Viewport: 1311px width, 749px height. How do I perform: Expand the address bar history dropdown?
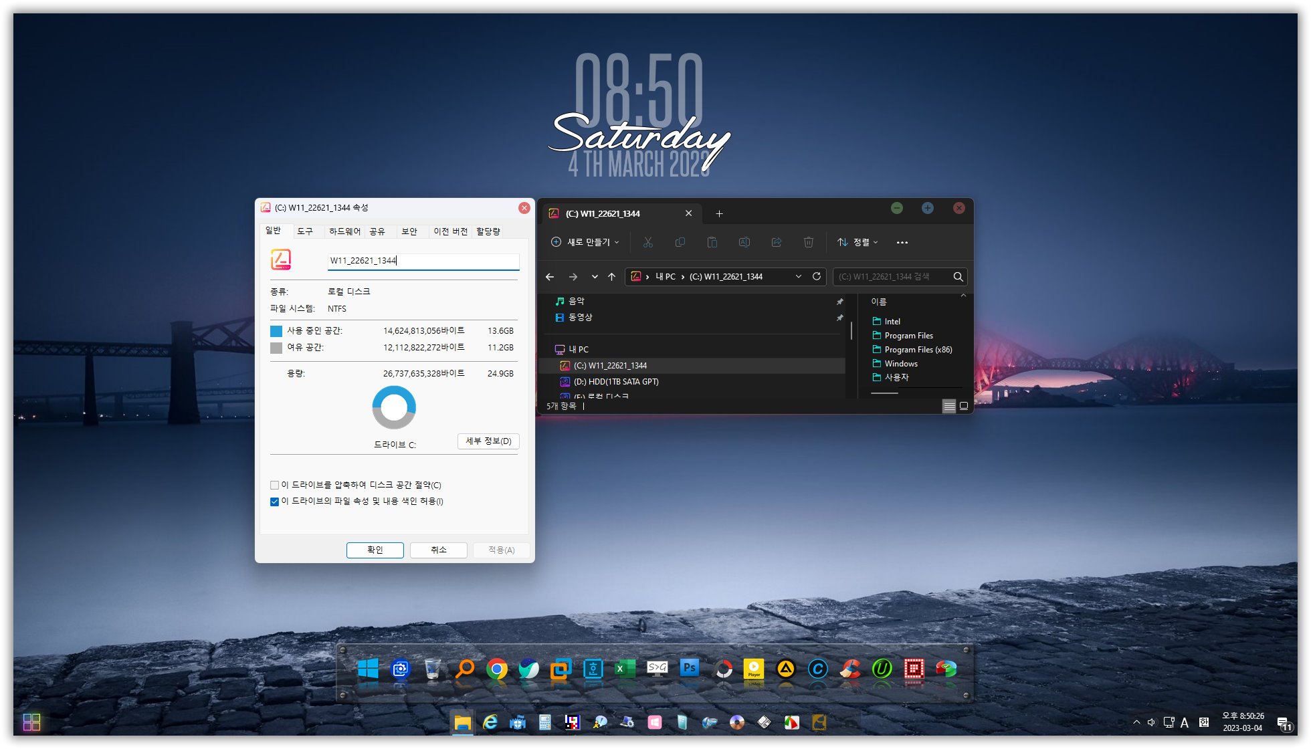tap(798, 276)
